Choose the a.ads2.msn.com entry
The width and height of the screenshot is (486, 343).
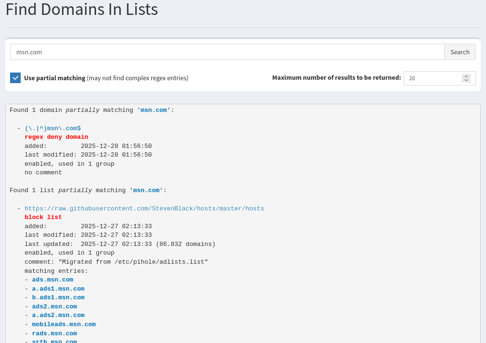(x=58, y=315)
